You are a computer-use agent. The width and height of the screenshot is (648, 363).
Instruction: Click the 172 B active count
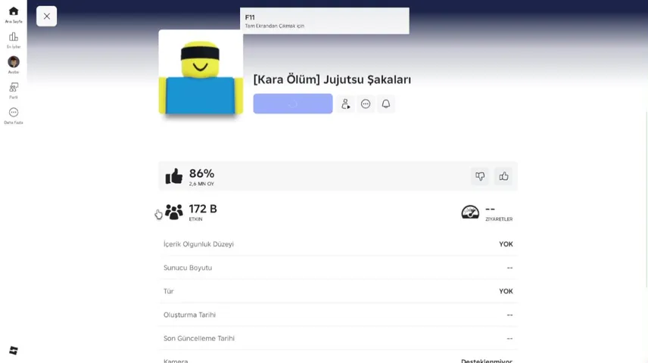[203, 209]
